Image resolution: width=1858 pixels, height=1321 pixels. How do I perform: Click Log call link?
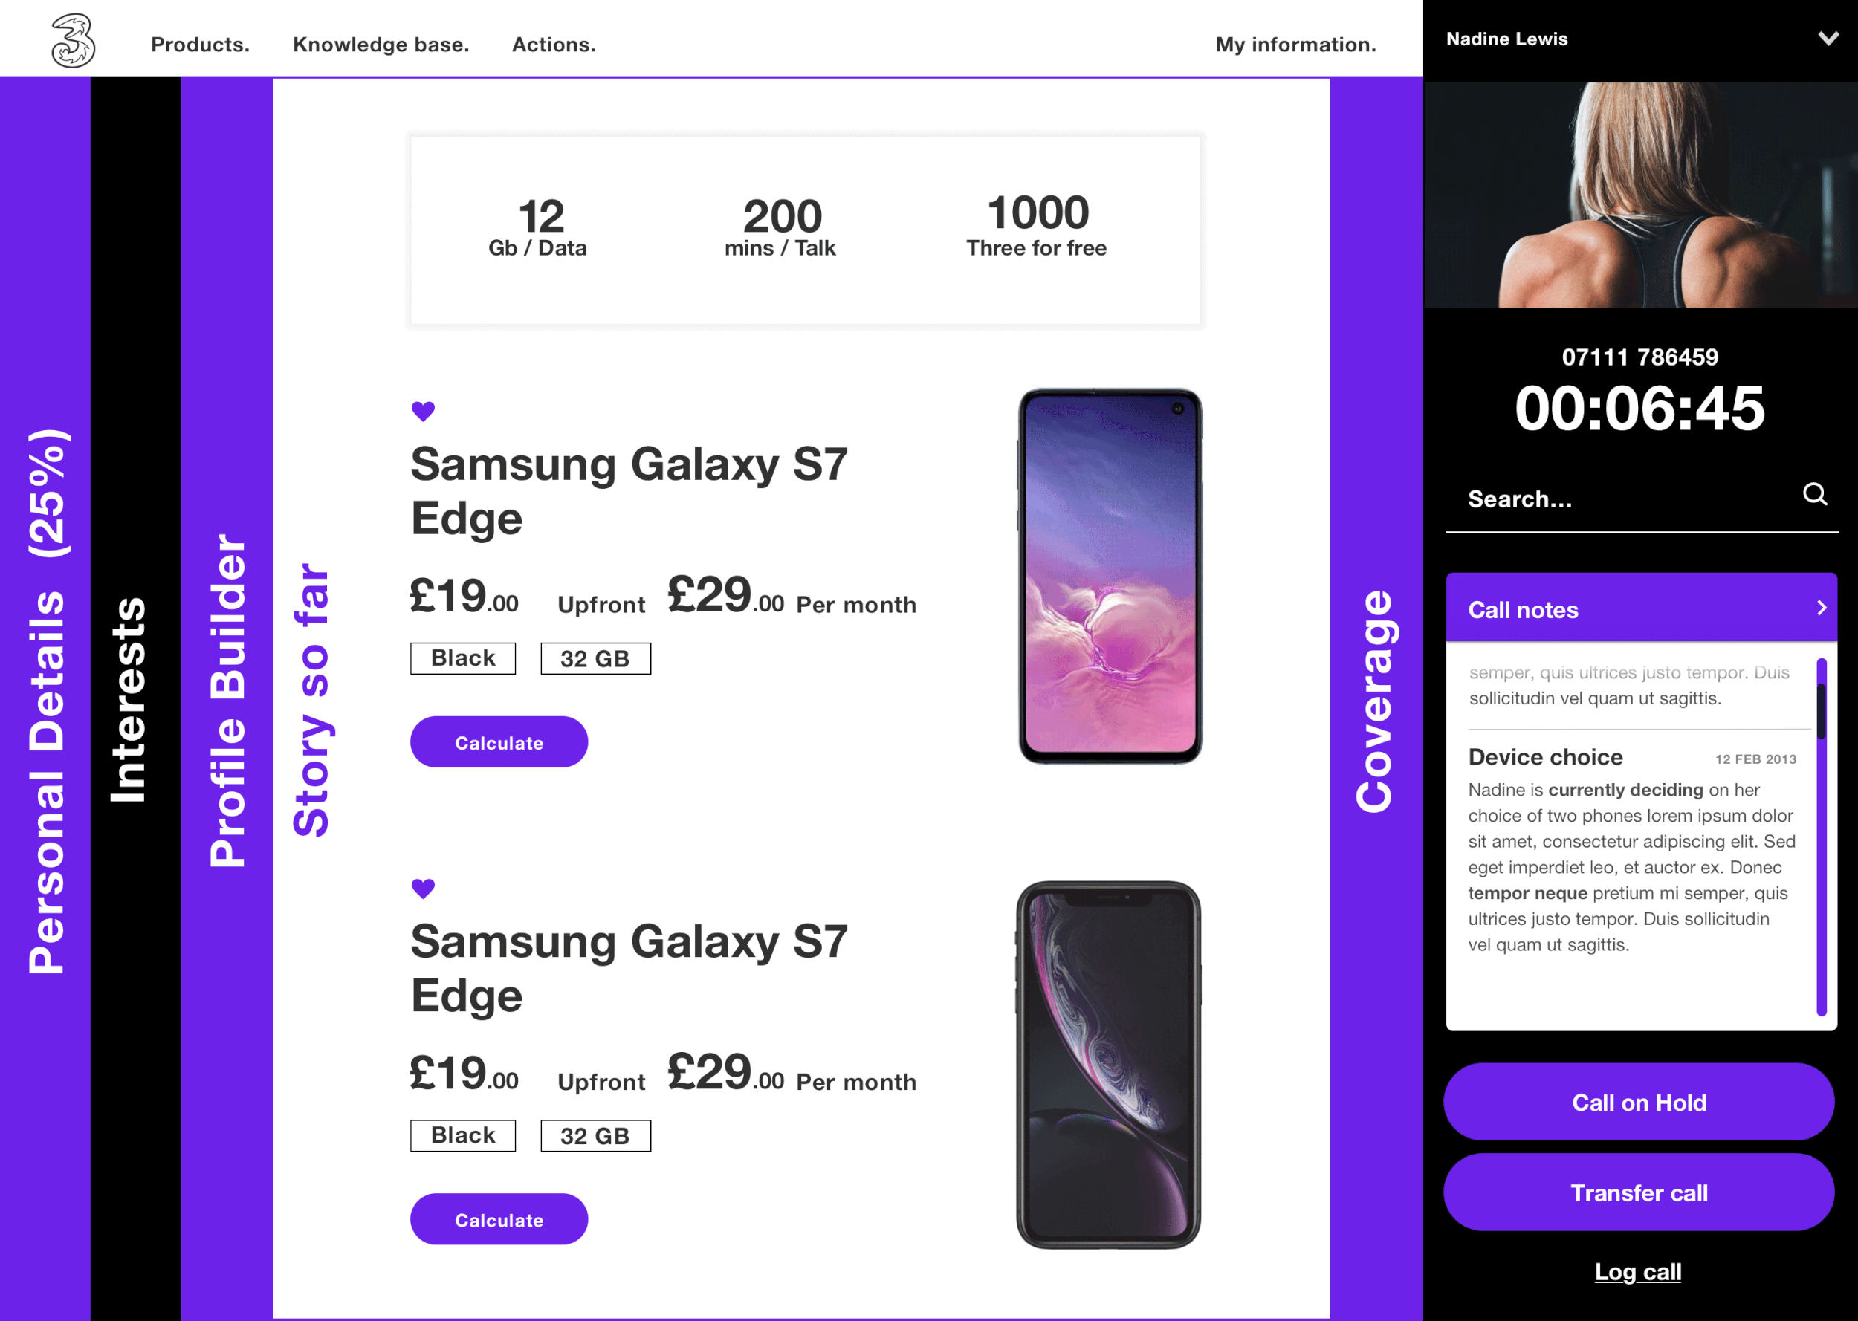pos(1637,1271)
